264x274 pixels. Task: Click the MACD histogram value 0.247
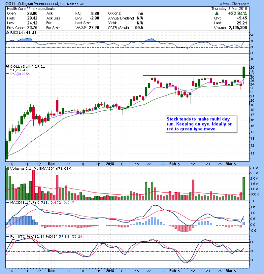69,203
